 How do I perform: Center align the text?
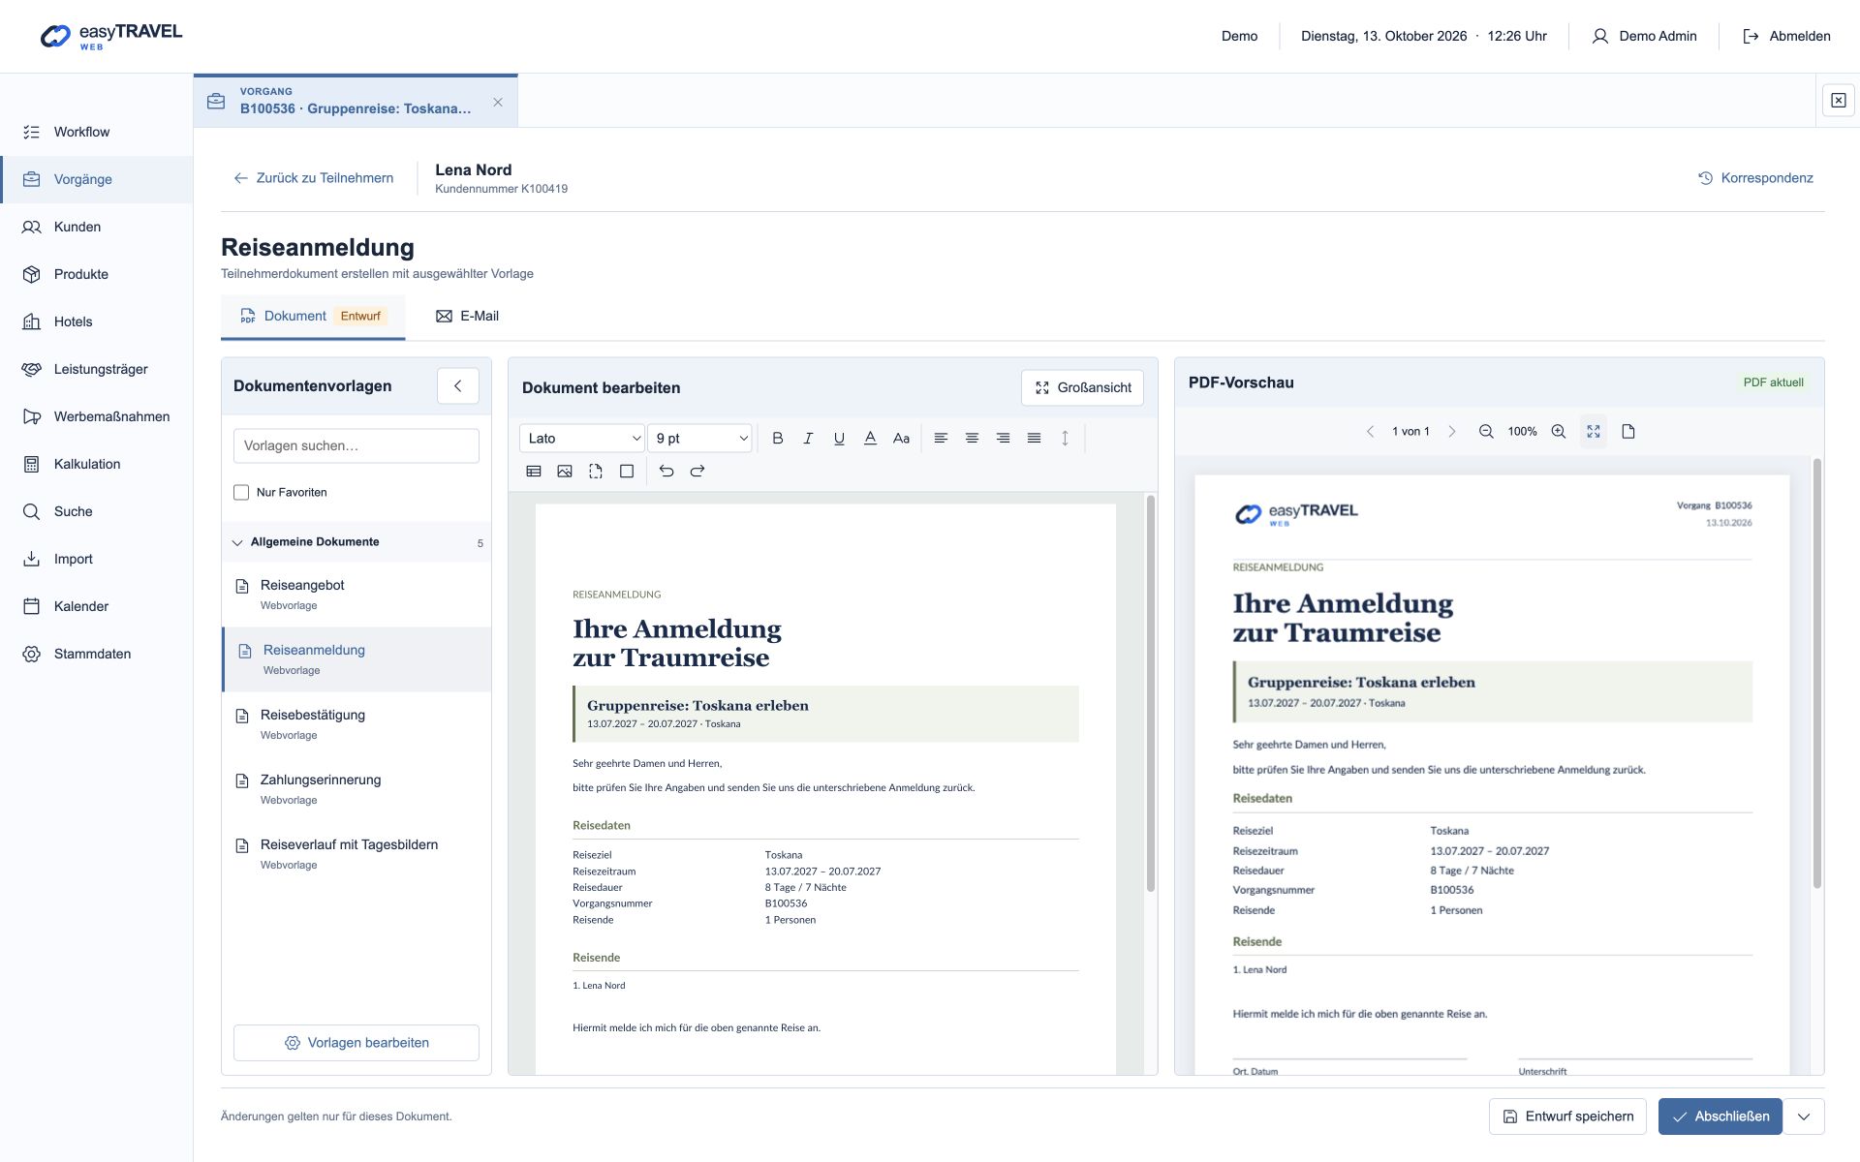coord(972,439)
